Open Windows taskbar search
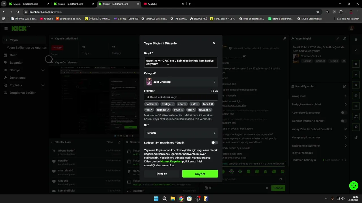 pos(165,198)
